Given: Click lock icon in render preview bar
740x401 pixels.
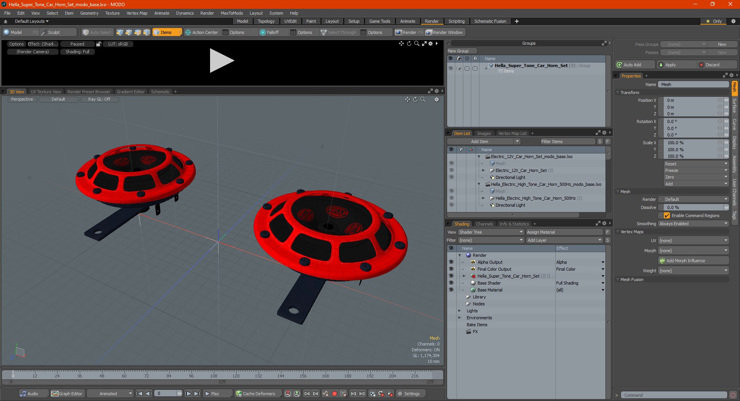Looking at the screenshot, I should (x=99, y=44).
